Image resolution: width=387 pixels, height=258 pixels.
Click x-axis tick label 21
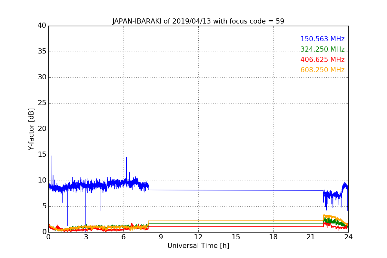coord(311,237)
